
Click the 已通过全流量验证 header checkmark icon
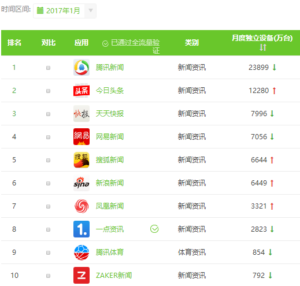point(105,43)
